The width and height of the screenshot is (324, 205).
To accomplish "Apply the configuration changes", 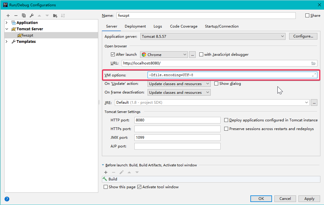I will click(x=309, y=198).
